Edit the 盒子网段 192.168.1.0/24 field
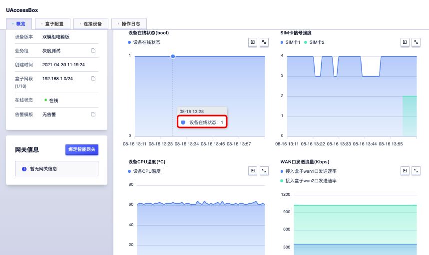Image resolution: width=429 pixels, height=255 pixels. point(93,79)
